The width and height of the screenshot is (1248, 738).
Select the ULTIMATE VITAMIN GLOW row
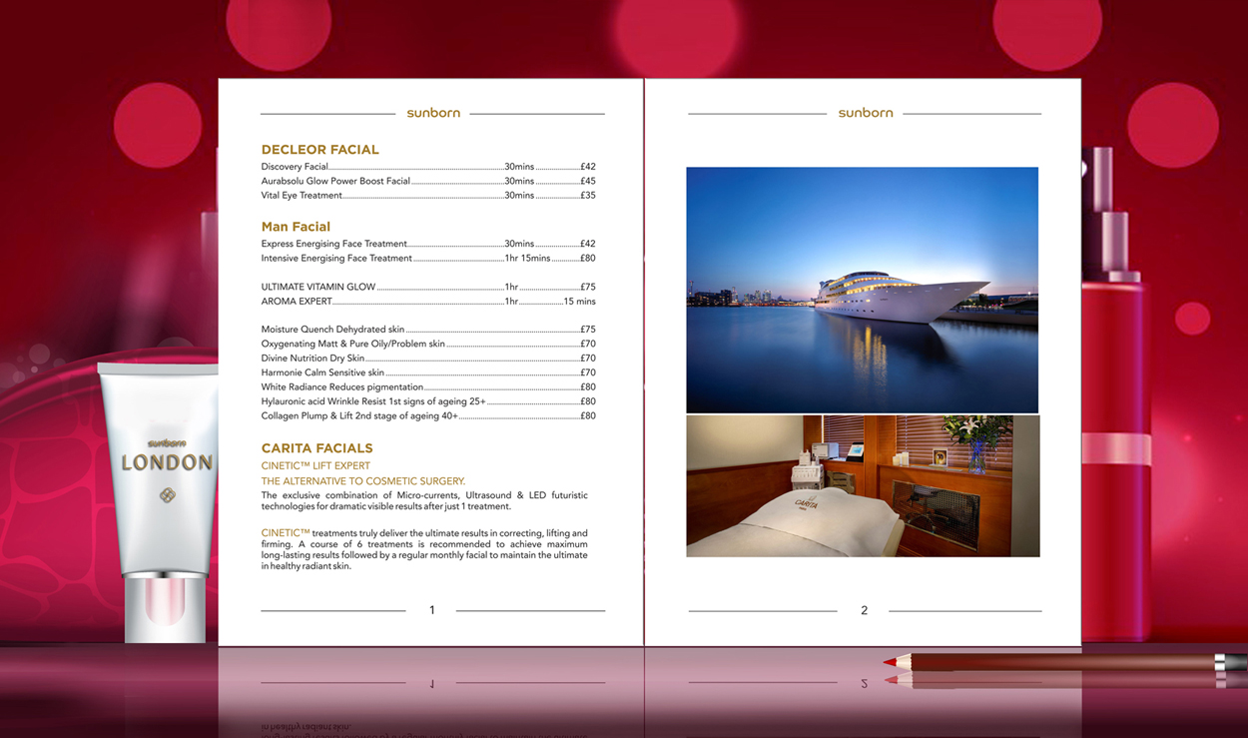click(x=428, y=287)
